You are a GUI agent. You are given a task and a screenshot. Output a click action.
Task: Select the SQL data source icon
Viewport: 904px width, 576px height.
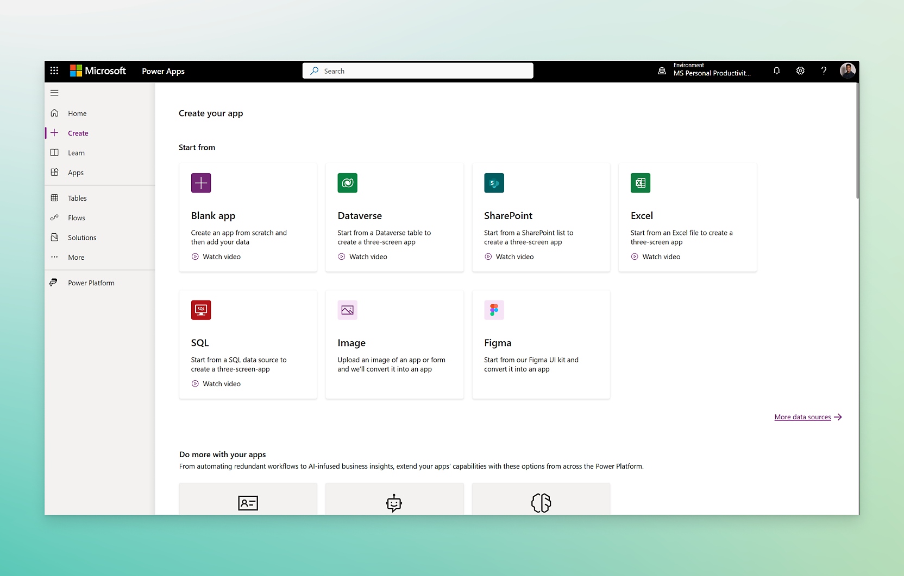click(200, 310)
